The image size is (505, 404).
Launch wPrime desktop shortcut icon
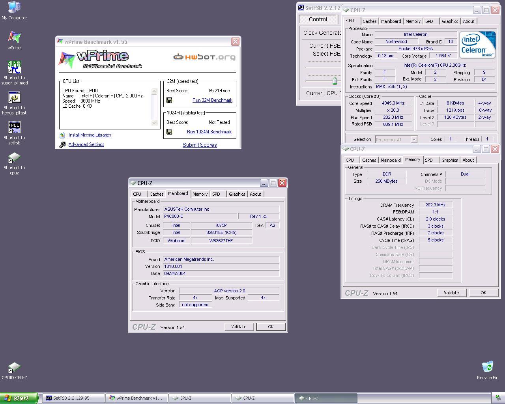click(x=14, y=37)
